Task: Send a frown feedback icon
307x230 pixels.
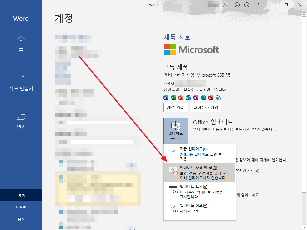Action: (247, 5)
